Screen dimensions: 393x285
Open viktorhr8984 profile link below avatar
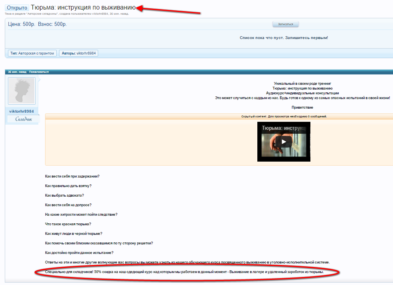pyautogui.click(x=22, y=111)
